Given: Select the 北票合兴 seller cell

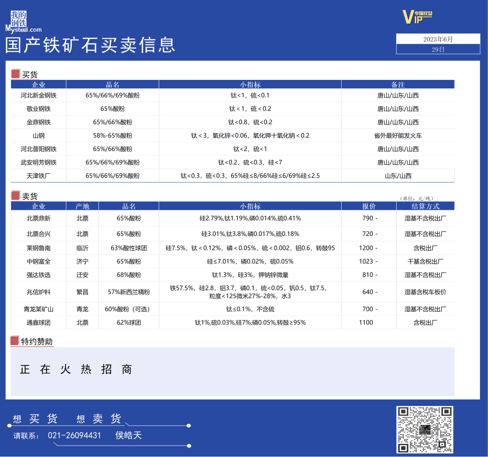Looking at the screenshot, I should tap(38, 234).
